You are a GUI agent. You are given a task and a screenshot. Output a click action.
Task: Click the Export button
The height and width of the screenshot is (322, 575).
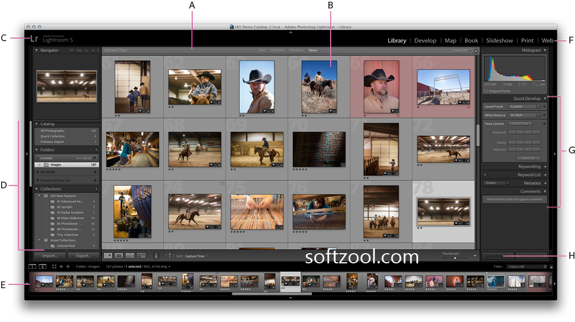coord(84,255)
